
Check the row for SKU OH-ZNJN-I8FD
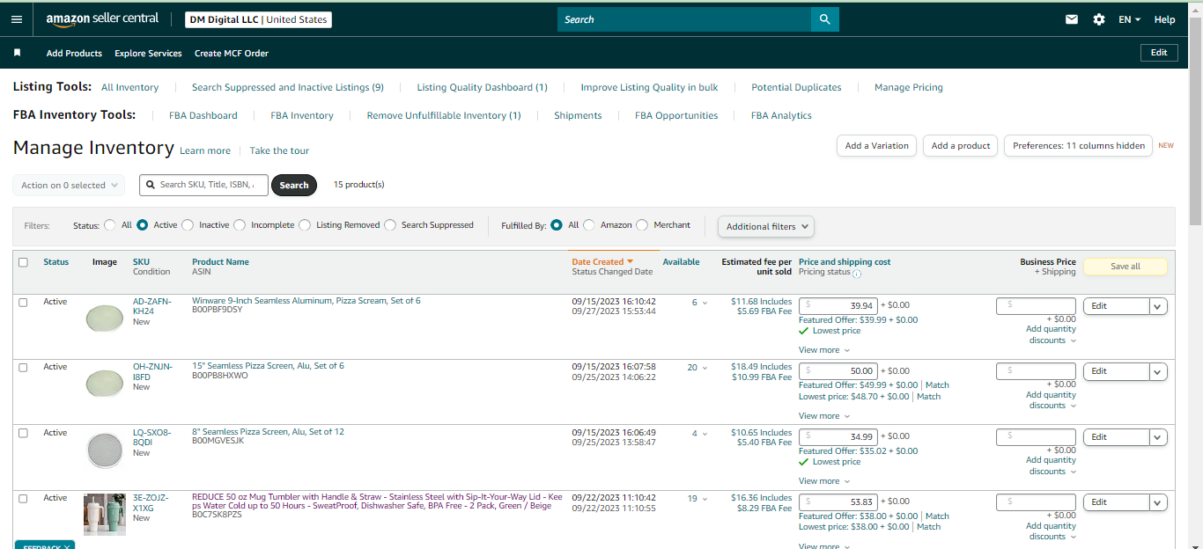coord(23,367)
